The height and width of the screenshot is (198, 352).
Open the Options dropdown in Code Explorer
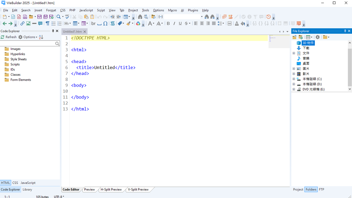(28, 37)
